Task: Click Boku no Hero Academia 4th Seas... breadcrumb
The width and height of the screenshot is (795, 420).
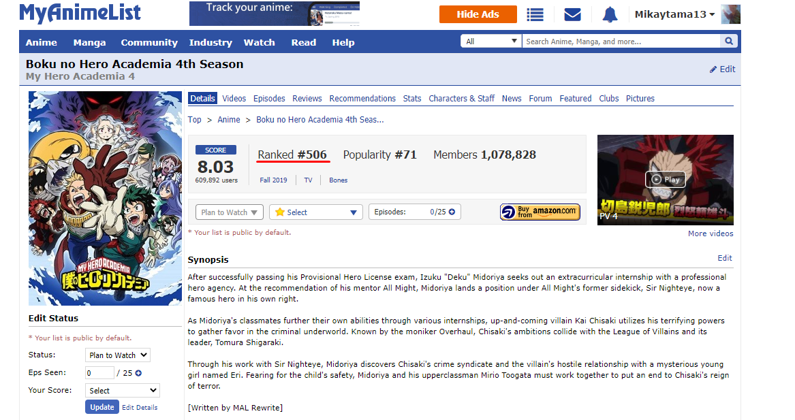Action: (320, 120)
